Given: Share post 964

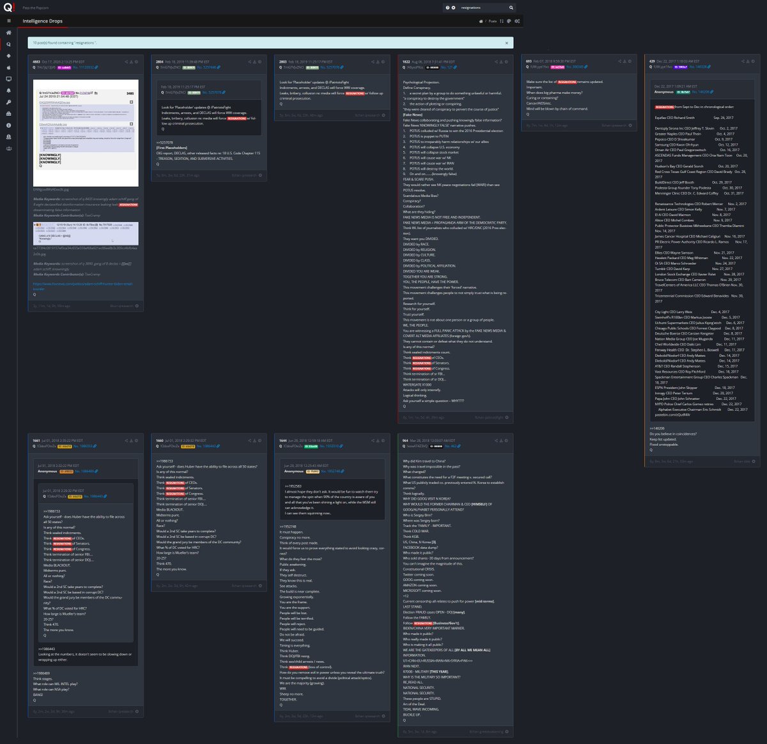Looking at the screenshot, I should coord(496,440).
